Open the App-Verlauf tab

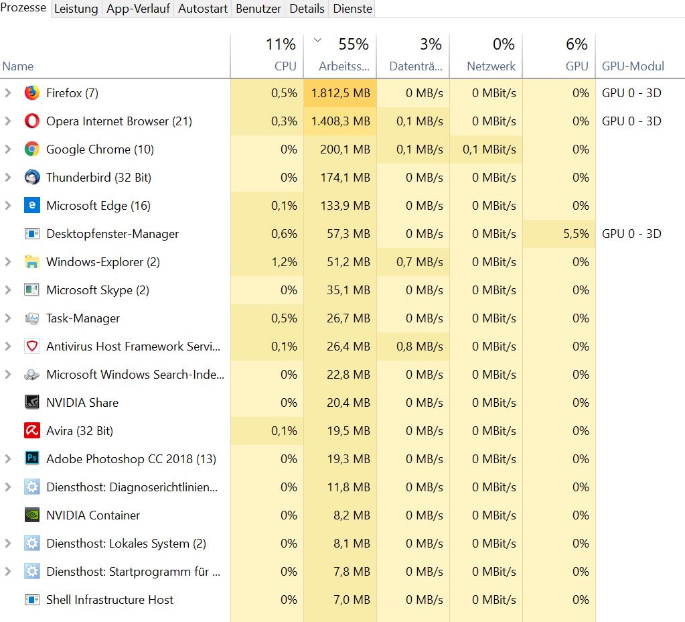tap(138, 9)
